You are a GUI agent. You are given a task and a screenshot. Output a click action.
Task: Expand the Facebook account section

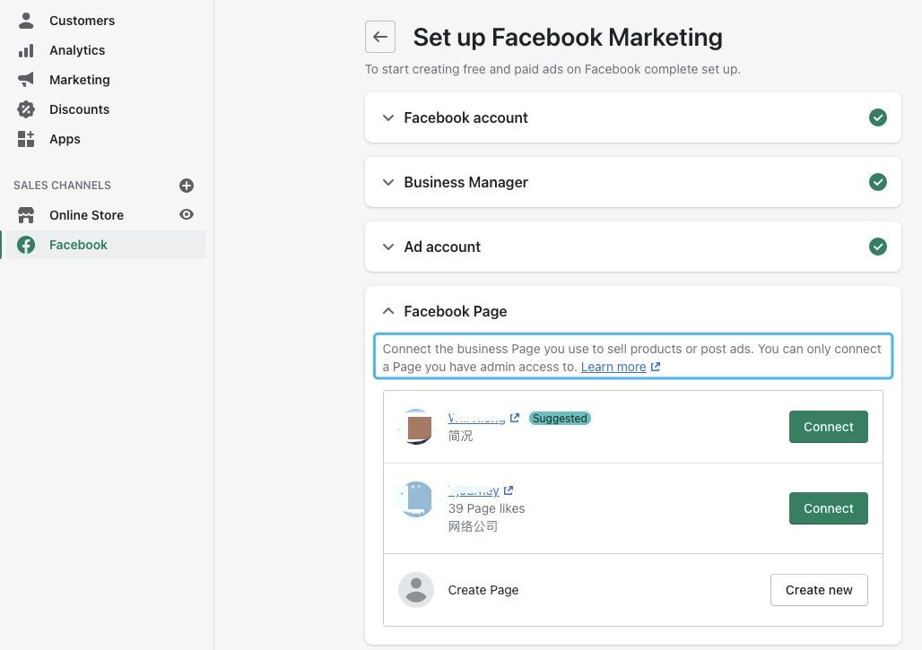pyautogui.click(x=388, y=117)
